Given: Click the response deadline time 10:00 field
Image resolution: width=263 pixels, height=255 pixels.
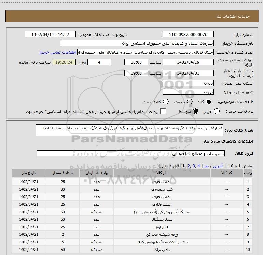Looking at the screenshot, I should 136,62.
